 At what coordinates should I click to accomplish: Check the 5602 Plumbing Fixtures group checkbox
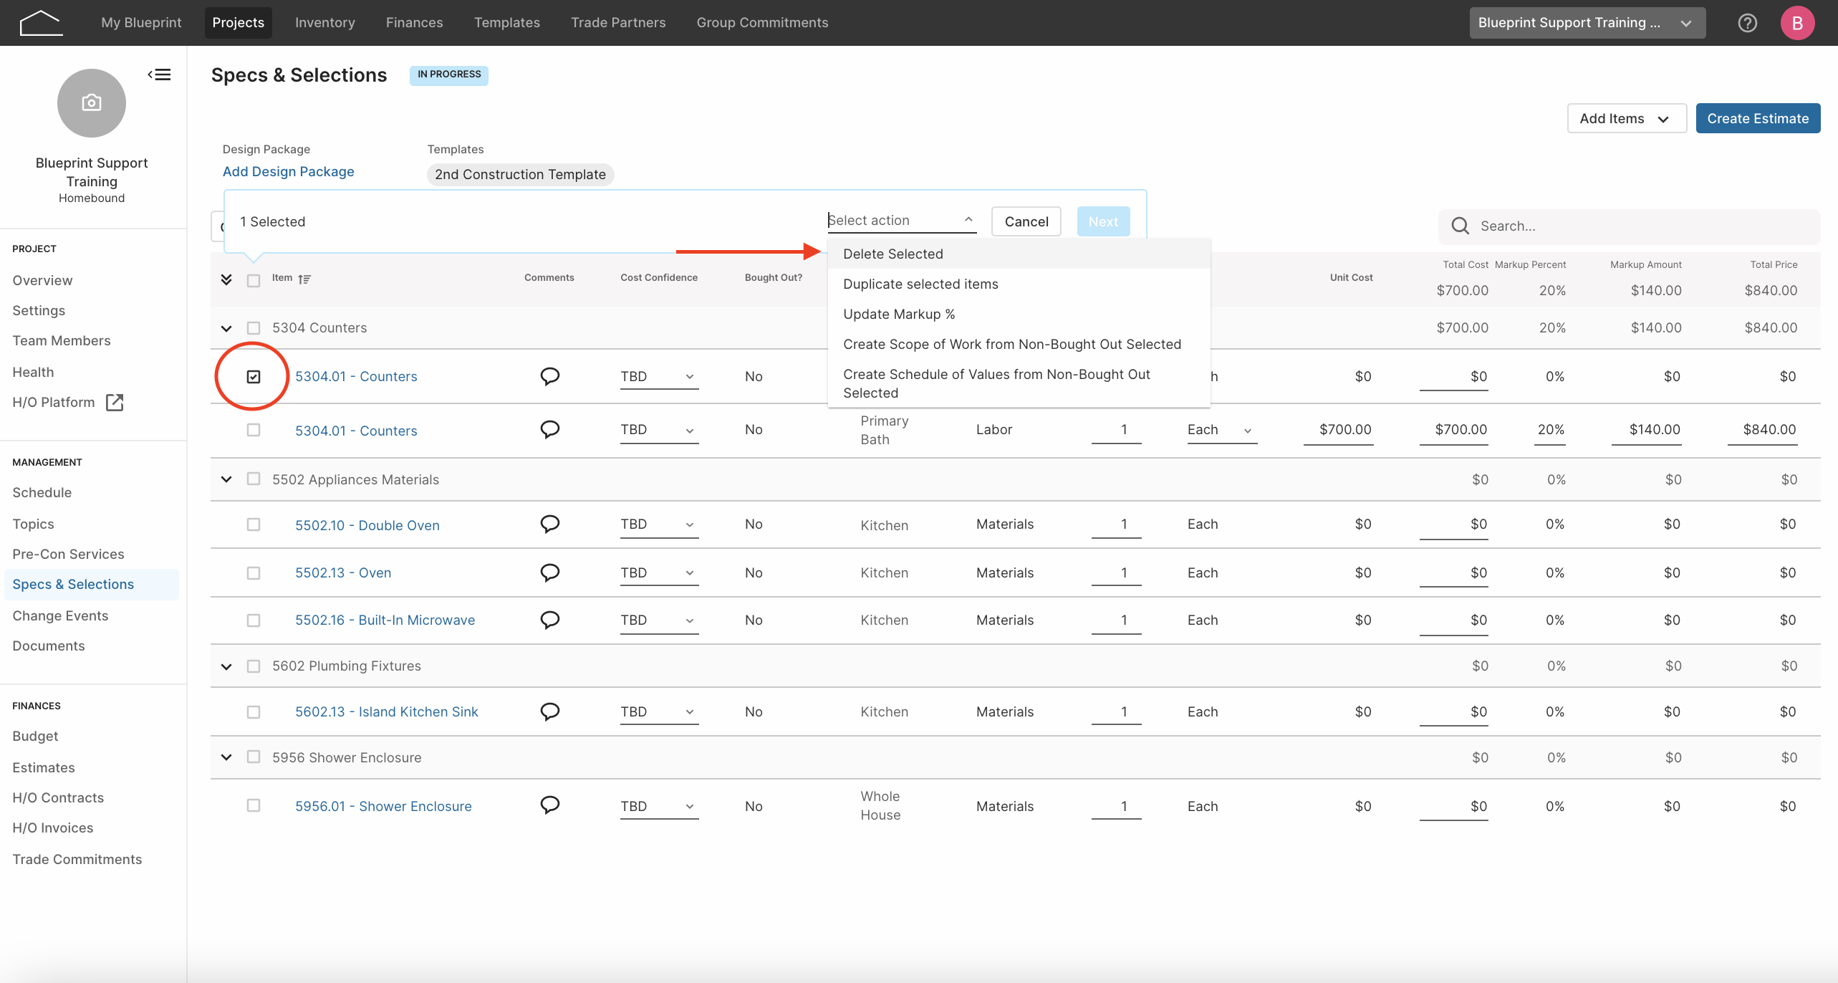[254, 666]
